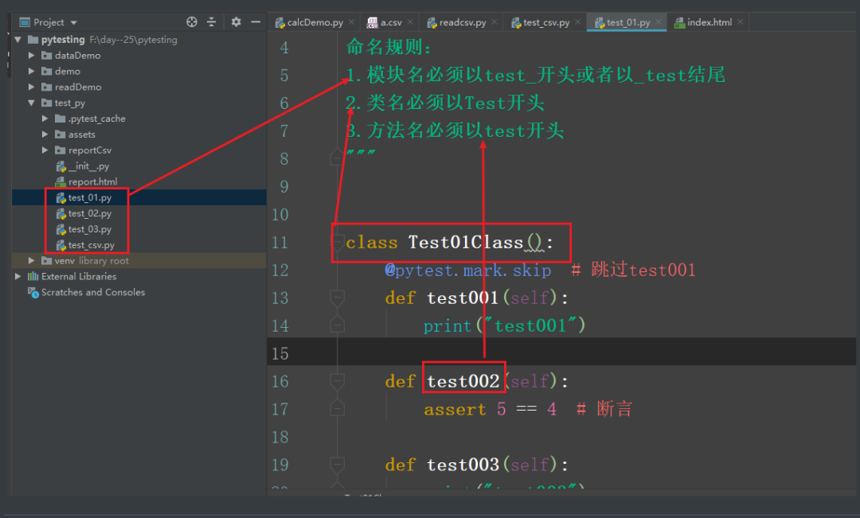Image resolution: width=860 pixels, height=518 pixels.
Task: Click the Python file icon of test_01.py tab
Action: click(600, 22)
